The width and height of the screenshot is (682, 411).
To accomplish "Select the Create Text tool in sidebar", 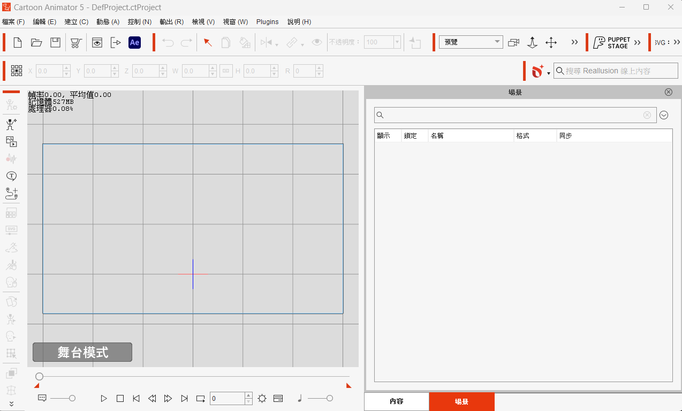I will pos(11,176).
